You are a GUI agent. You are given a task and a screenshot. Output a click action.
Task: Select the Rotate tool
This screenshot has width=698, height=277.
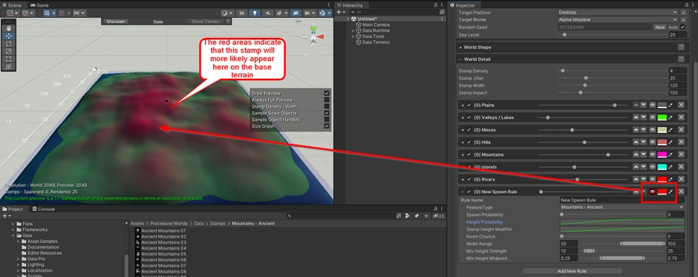point(9,44)
